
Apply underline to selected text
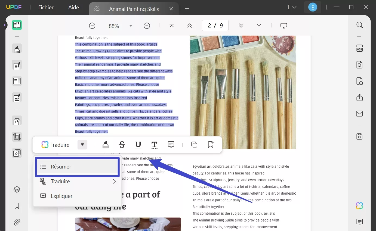click(x=138, y=145)
